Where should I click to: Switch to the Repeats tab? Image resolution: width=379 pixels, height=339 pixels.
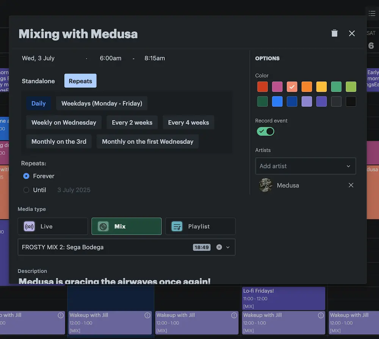point(80,81)
